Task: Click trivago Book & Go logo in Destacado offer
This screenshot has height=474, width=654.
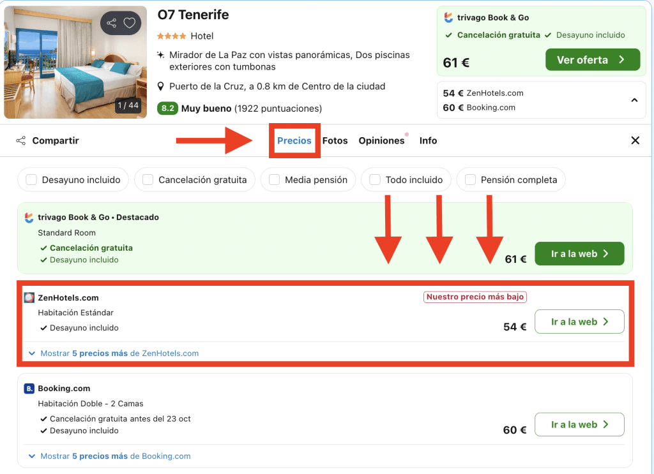Action: (x=29, y=218)
